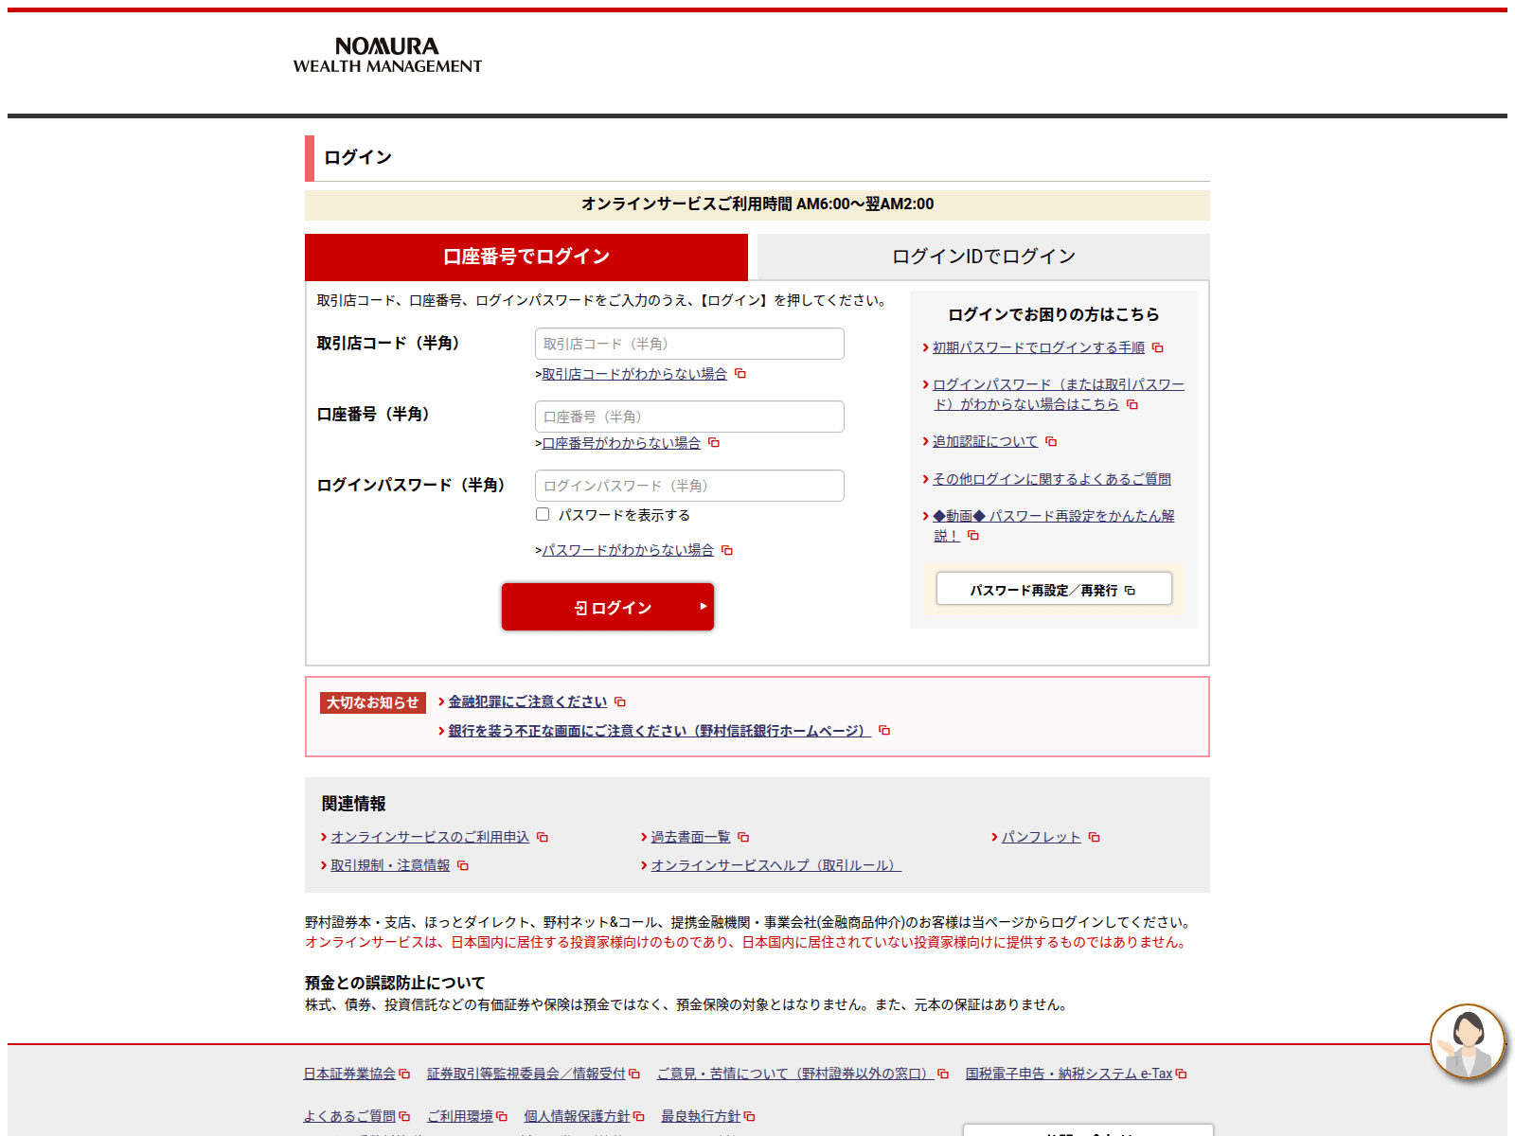
Task: Click external-link icon after 初期パスワードでログインする手順
Action: click(x=1158, y=348)
